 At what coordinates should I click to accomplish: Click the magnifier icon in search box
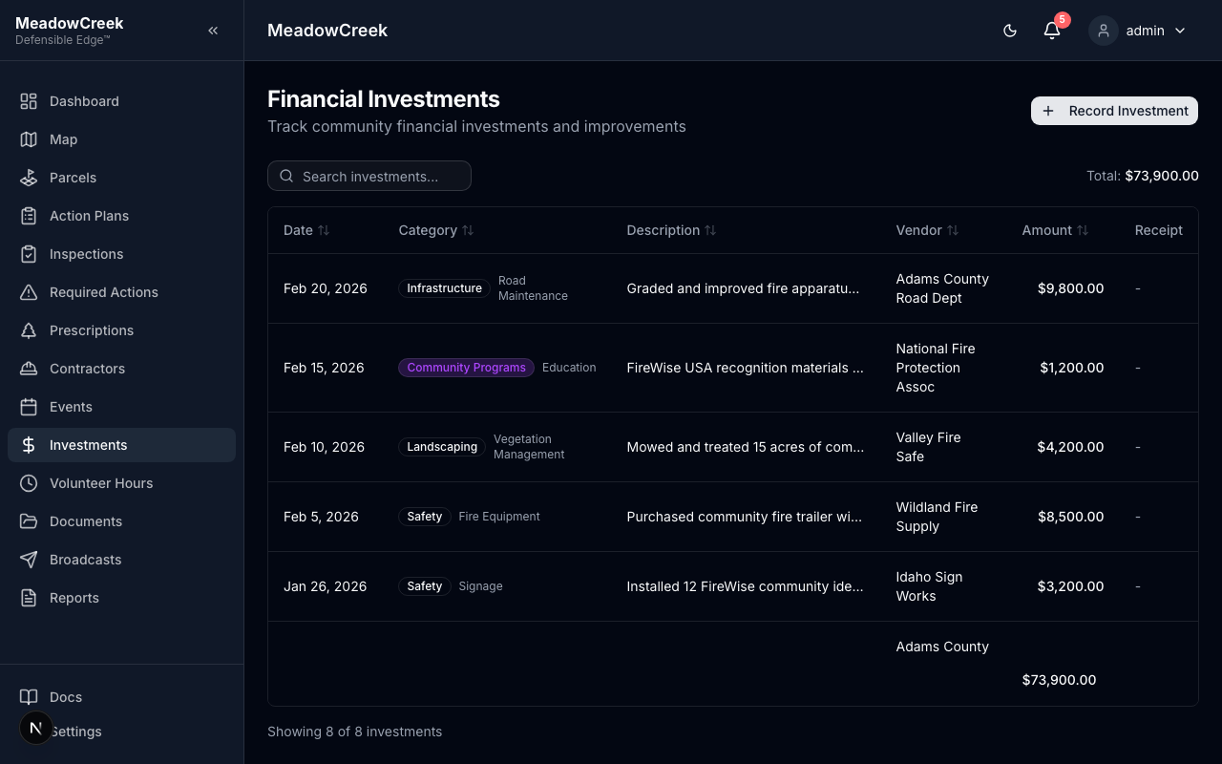286,176
